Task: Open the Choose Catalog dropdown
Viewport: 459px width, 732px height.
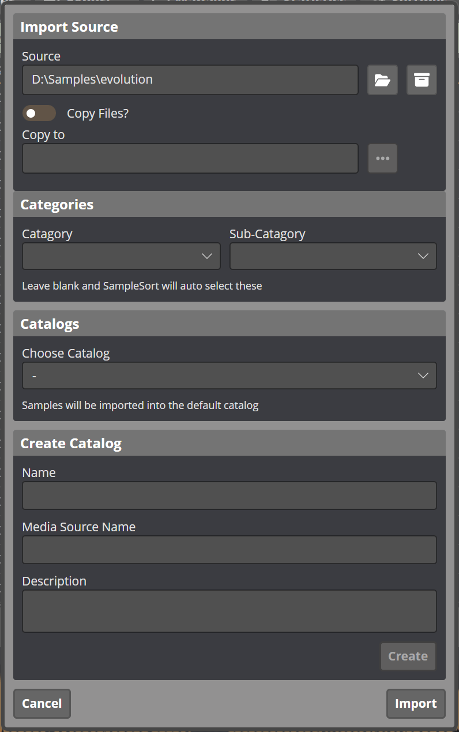Action: tap(229, 376)
